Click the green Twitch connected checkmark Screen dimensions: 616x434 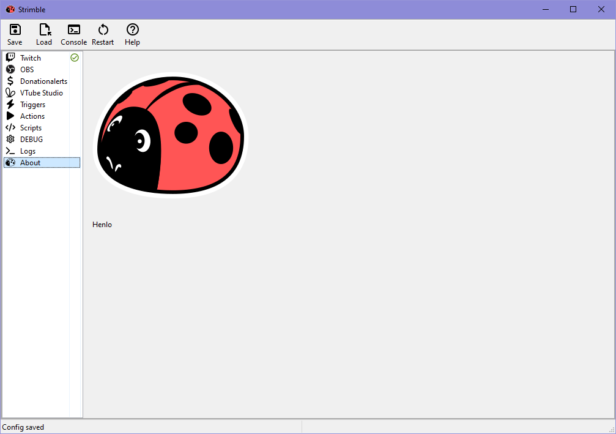(75, 58)
